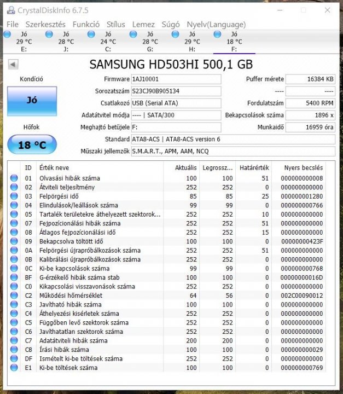
Task: Select 'Átlagos fejpozícionálási idő' row text
Action: [77, 233]
